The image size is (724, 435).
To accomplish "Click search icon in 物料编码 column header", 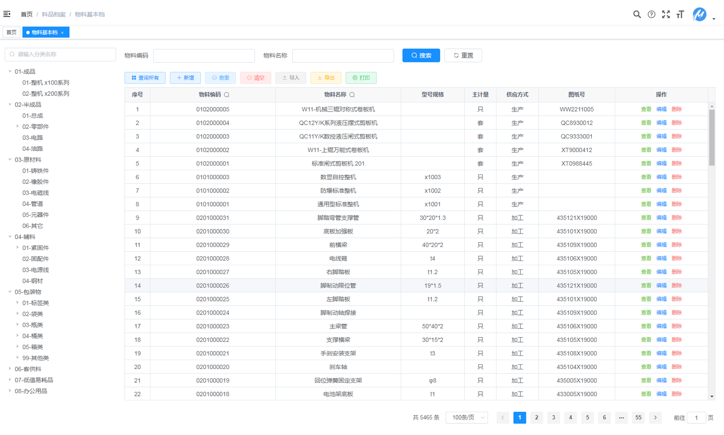I will click(227, 95).
